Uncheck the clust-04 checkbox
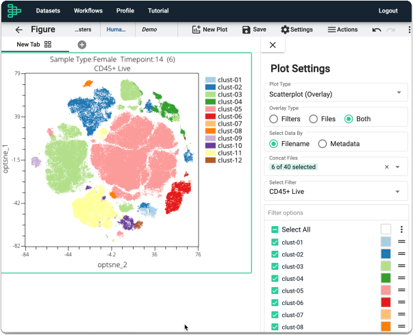The height and width of the screenshot is (335, 413). 275,279
